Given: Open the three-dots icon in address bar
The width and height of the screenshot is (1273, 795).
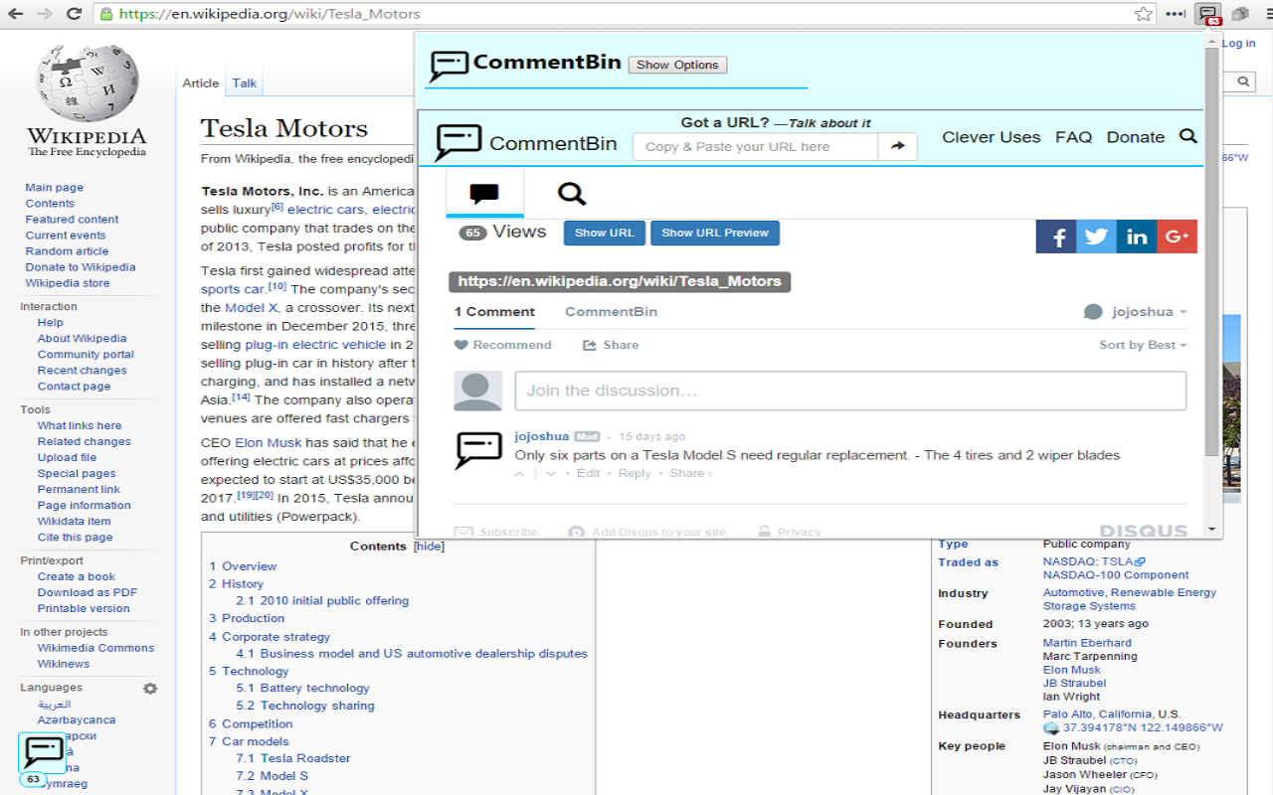Looking at the screenshot, I should [x=1176, y=14].
